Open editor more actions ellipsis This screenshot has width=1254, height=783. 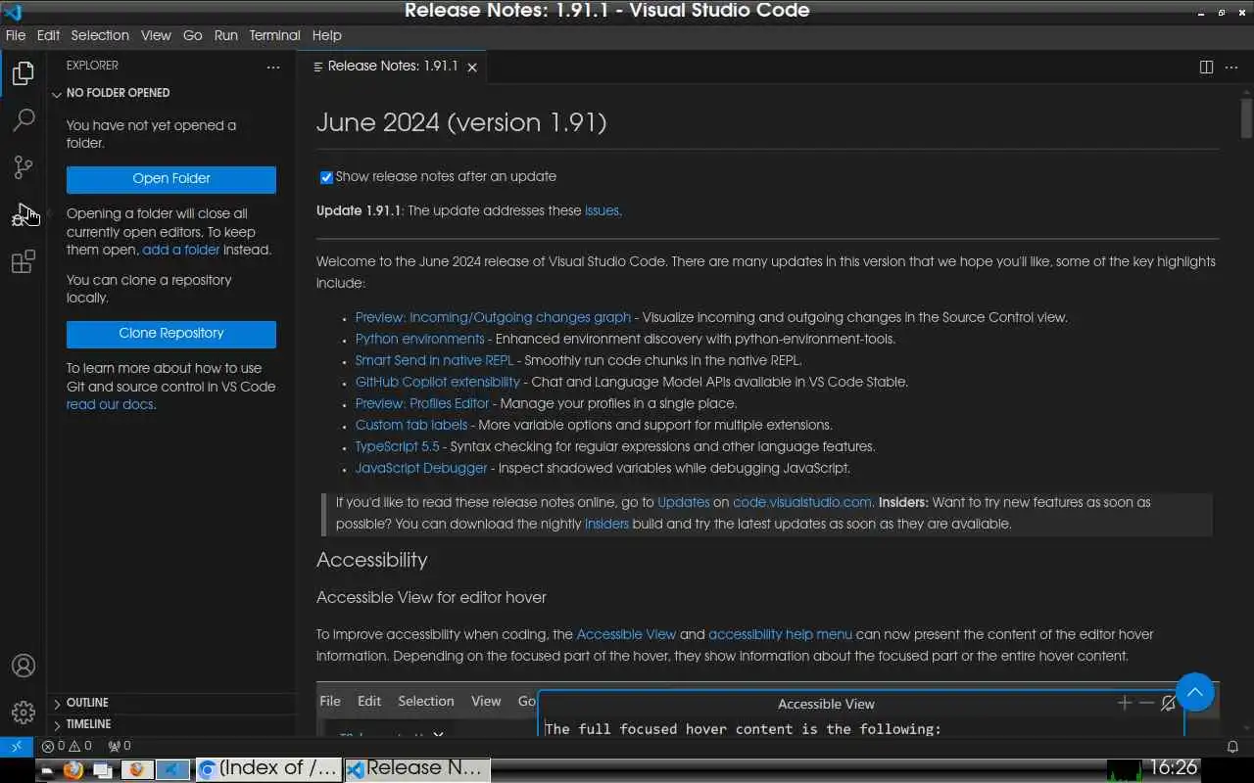1232,67
